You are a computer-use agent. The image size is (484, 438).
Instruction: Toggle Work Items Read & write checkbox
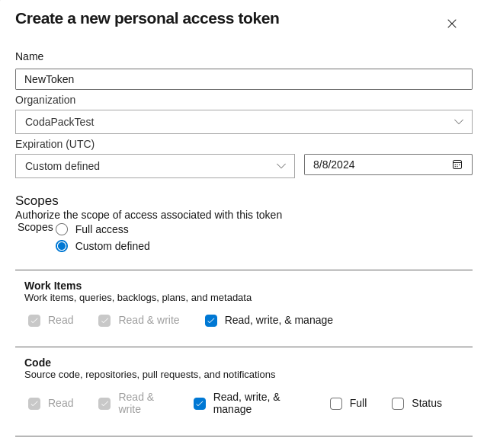coord(104,321)
